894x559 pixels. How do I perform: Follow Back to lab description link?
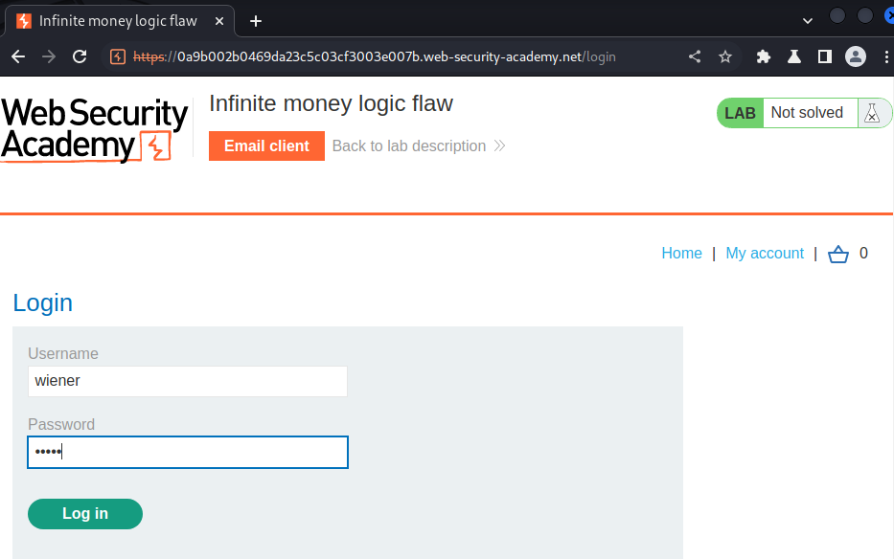point(418,145)
